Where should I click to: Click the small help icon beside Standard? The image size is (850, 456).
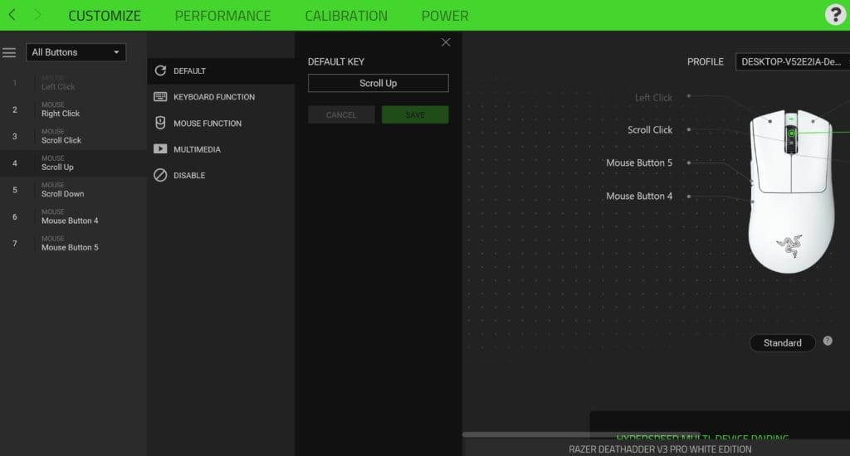(x=828, y=342)
